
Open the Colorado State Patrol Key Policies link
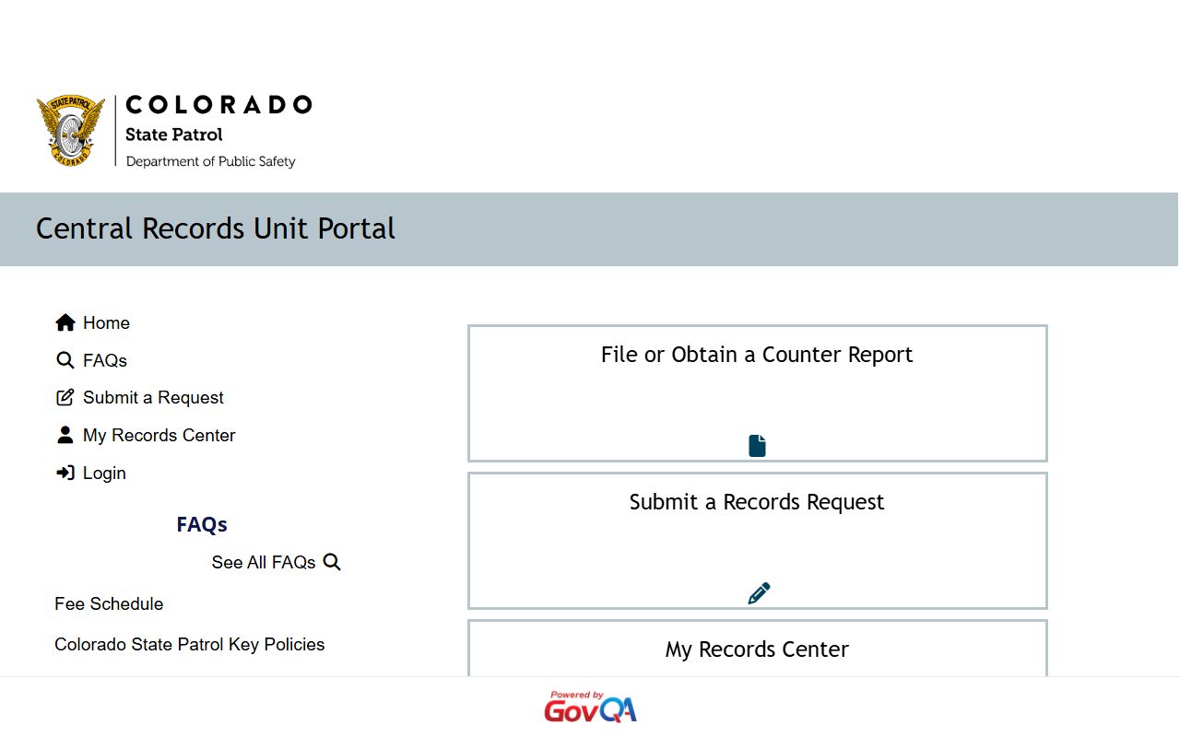190,644
